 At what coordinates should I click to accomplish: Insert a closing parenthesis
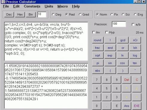click(x=123, y=71)
